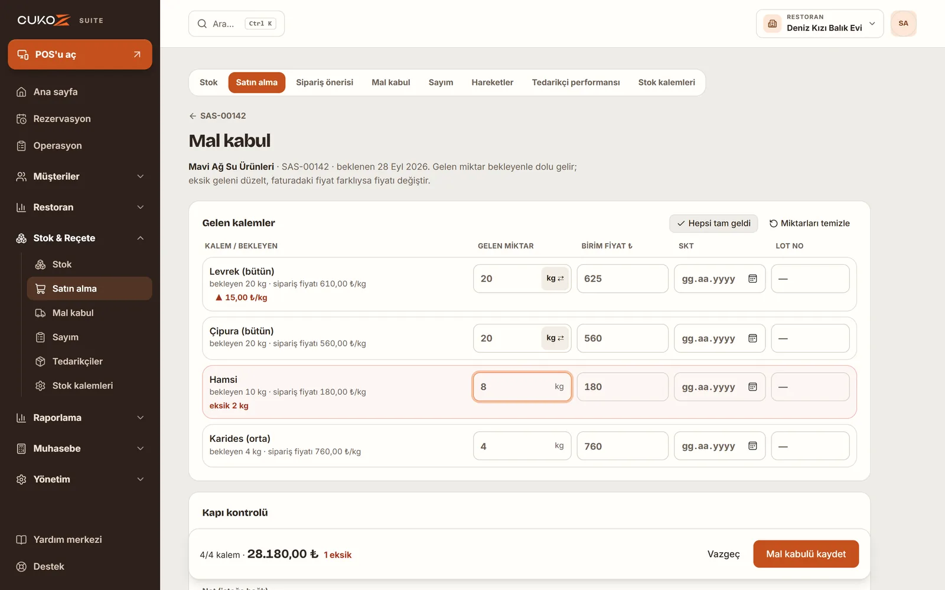The width and height of the screenshot is (945, 590).
Task: Click the search box Ara...
Action: click(x=236, y=24)
